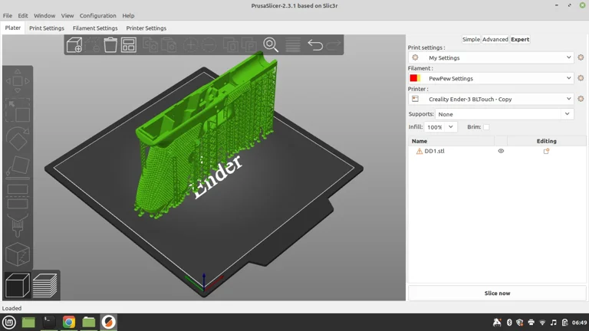Click the gear icon beside Filament preset

[x=581, y=78]
